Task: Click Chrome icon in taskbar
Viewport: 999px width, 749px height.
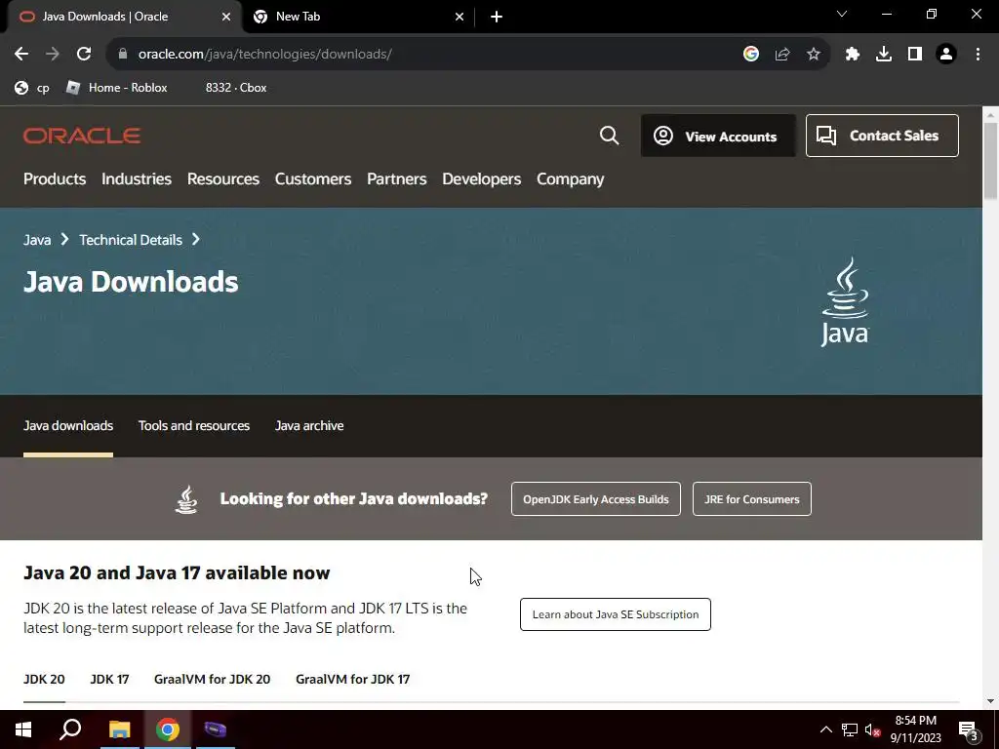Action: coord(168,729)
